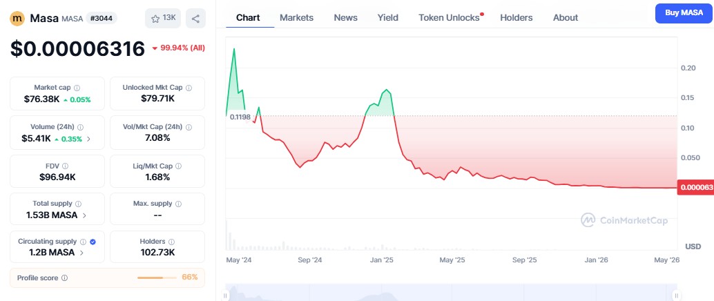This screenshot has width=714, height=301.
Task: Click the 102.73K holders value
Action: point(157,253)
